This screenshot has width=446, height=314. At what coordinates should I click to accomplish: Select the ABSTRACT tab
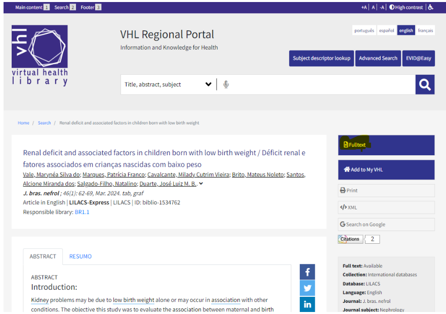43,256
